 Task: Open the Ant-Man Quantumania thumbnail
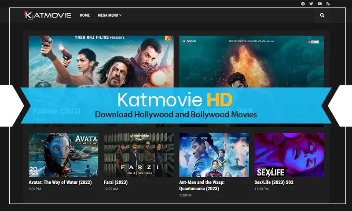point(214,155)
